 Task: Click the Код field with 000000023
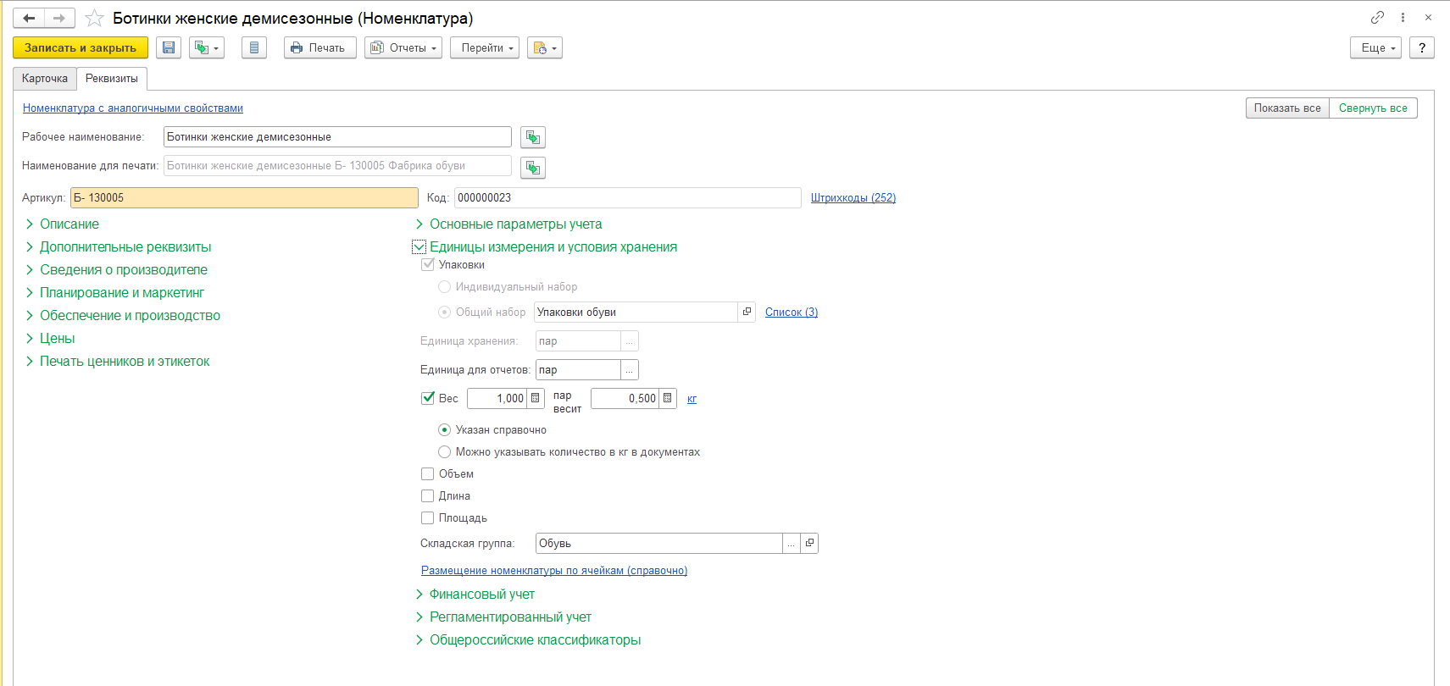tap(628, 198)
